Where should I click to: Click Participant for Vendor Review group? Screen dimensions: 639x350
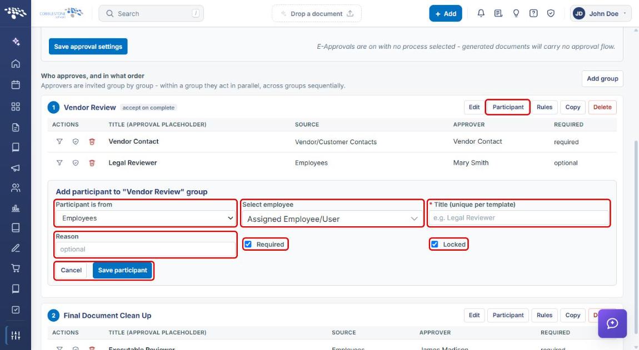coord(508,107)
